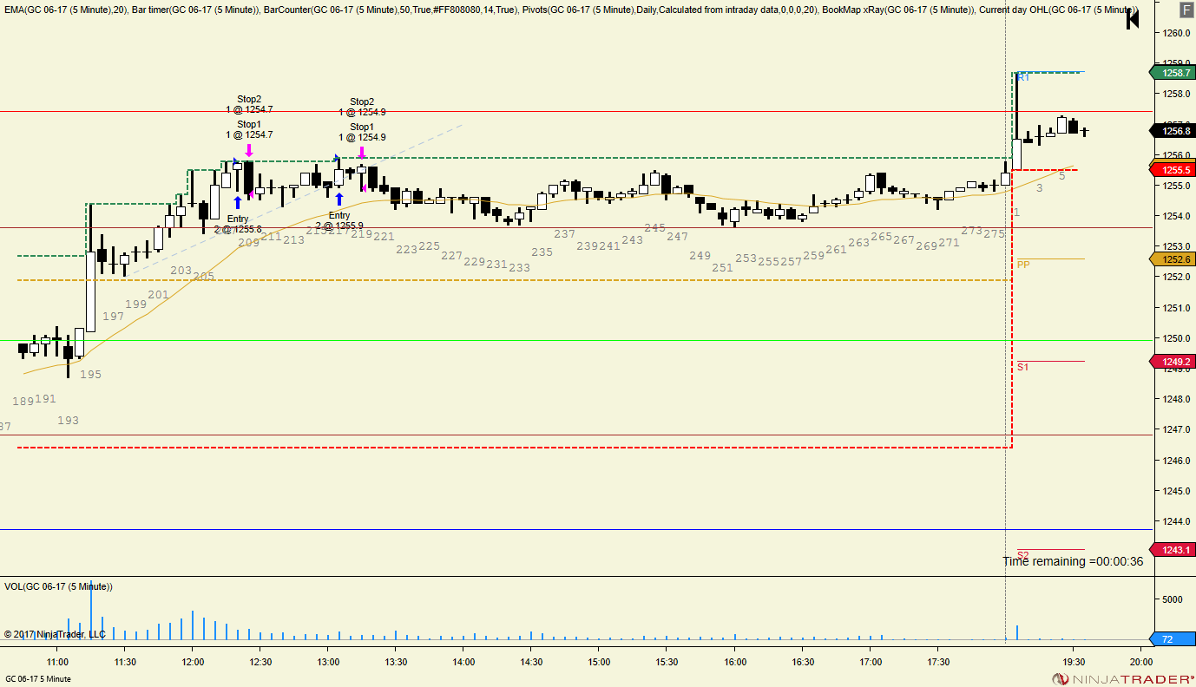Click the red 1243.1 price marker
Image resolution: width=1196 pixels, height=687 pixels.
coord(1172,549)
